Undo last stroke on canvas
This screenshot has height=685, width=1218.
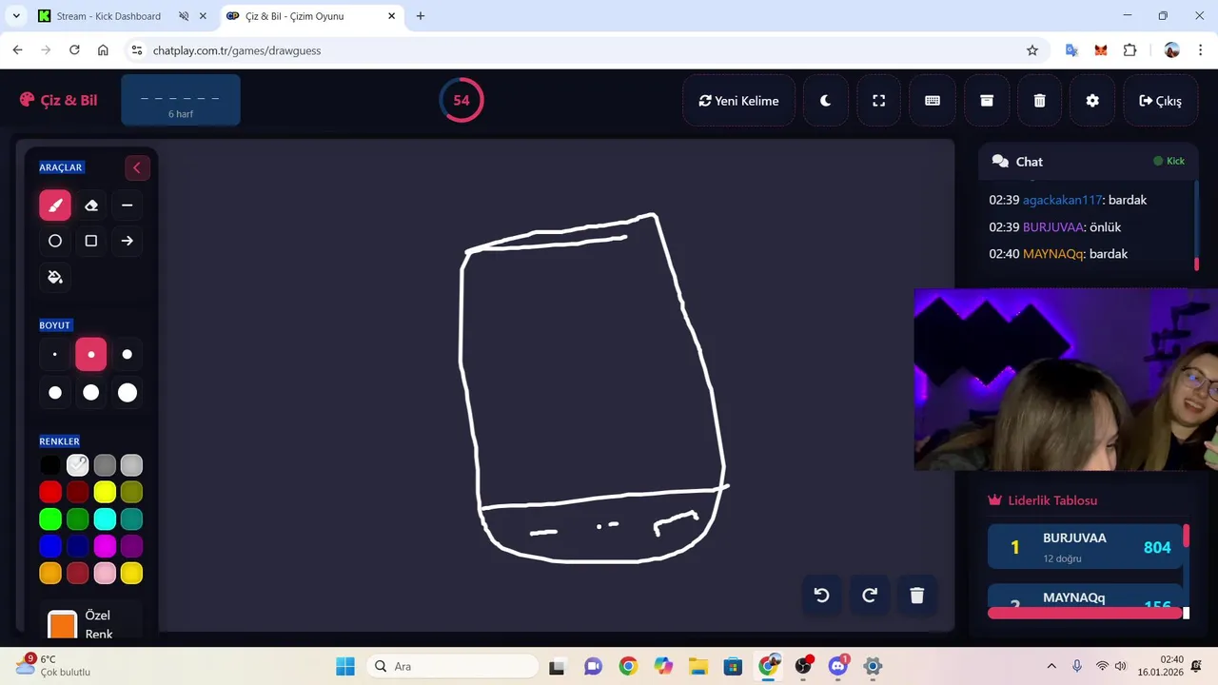click(x=822, y=596)
